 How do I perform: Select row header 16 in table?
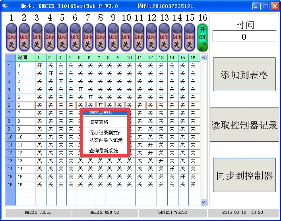(x=11, y=184)
